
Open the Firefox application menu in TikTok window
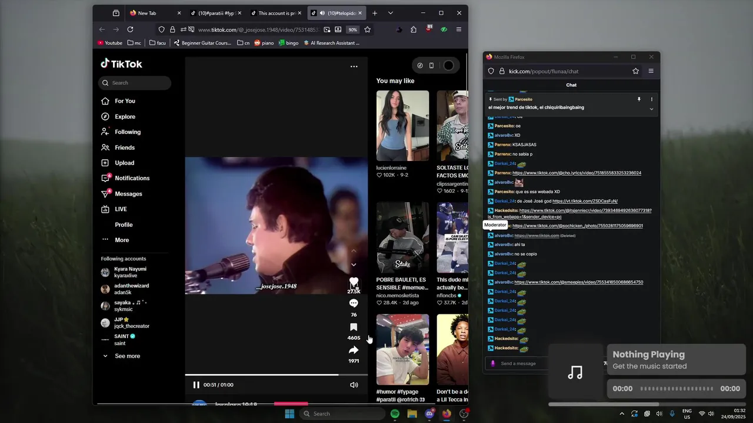click(459, 29)
